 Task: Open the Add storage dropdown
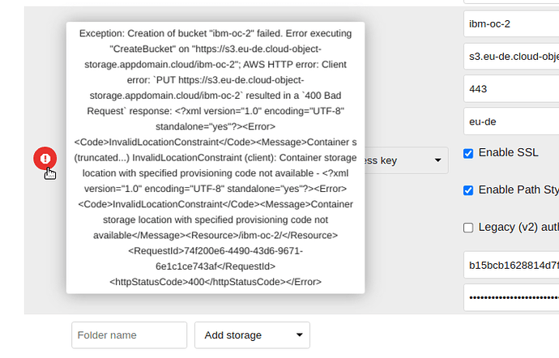[252, 335]
